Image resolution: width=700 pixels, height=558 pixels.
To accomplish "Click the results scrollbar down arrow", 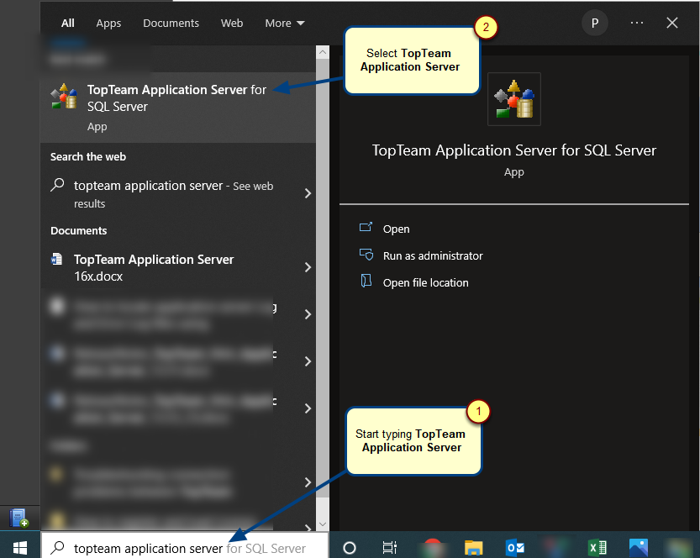I will click(x=323, y=524).
